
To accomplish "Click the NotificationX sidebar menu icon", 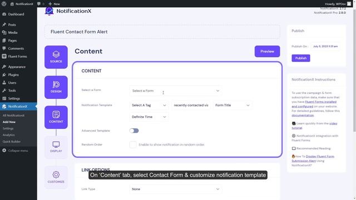I will pyautogui.click(x=4, y=106).
